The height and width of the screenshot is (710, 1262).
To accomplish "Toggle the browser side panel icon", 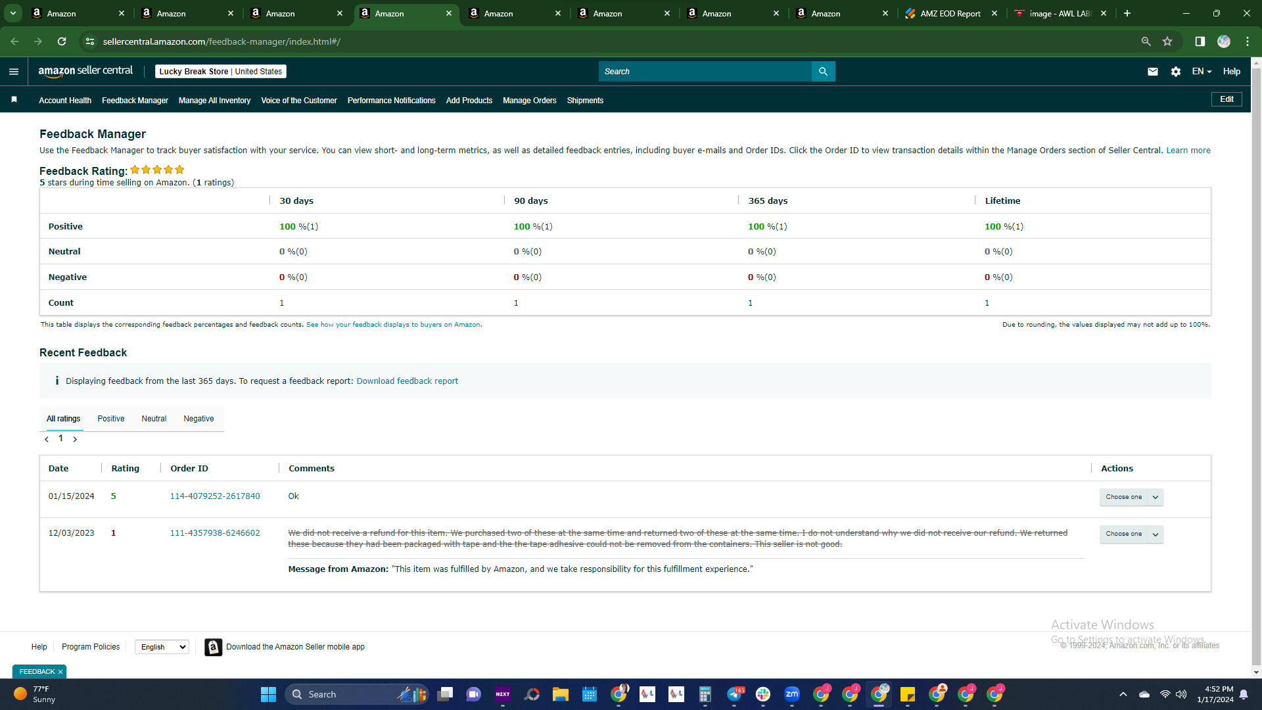I will pos(1200,41).
